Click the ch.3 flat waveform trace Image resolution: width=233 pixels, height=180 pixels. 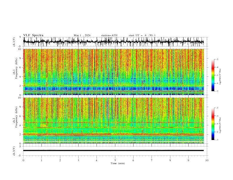point(113,151)
